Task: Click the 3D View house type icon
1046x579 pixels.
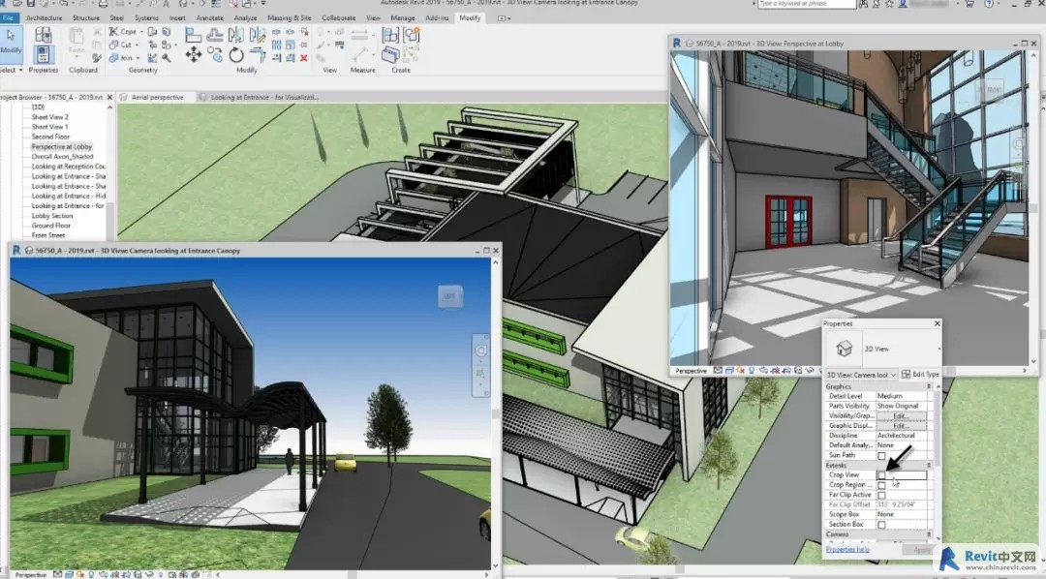Action: 844,349
